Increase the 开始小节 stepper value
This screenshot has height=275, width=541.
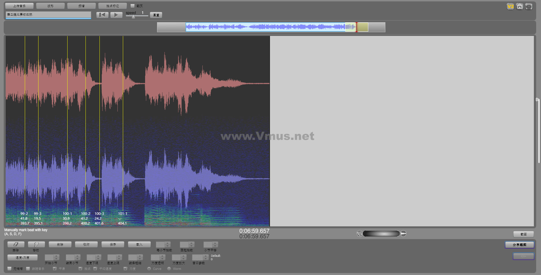pyautogui.click(x=56, y=256)
